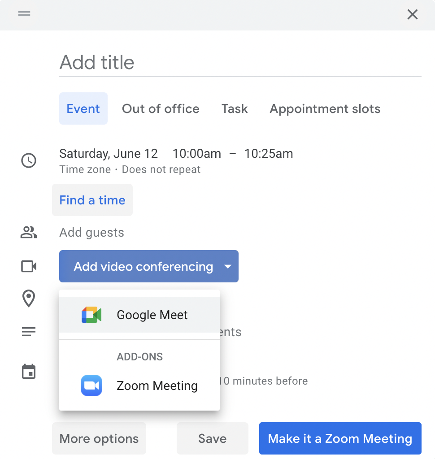Choose Zoom Meeting under ADD-ONS

tap(157, 385)
